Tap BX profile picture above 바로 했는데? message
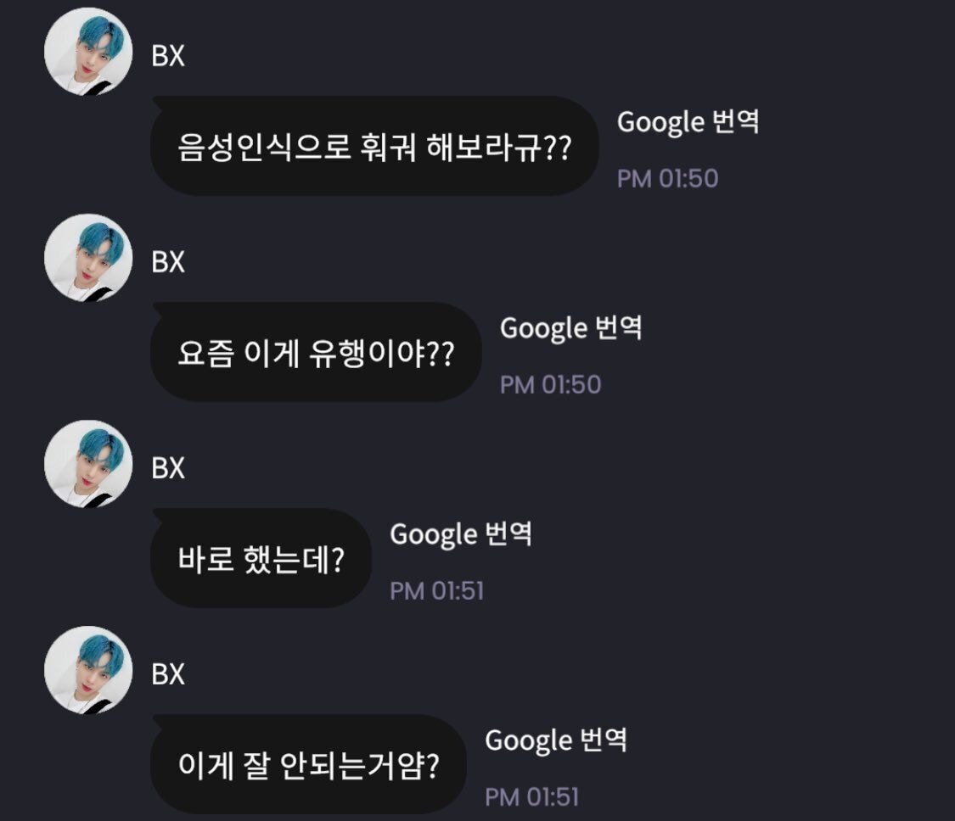The width and height of the screenshot is (955, 821). [x=88, y=463]
